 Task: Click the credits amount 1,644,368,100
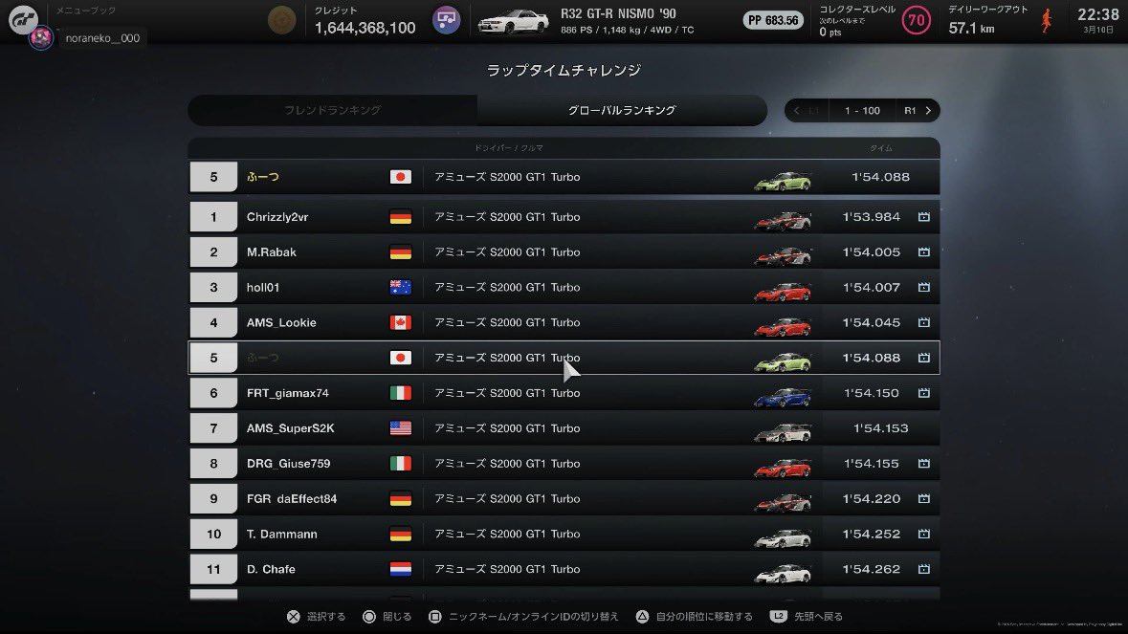tap(365, 28)
